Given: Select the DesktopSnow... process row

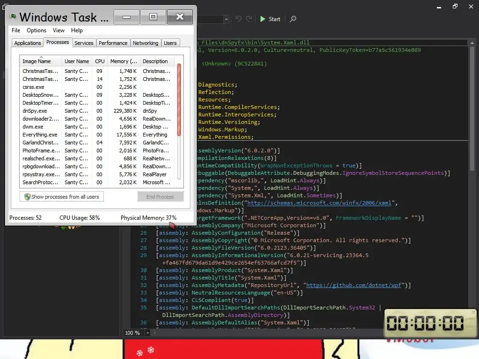Looking at the screenshot, I should (98, 95).
